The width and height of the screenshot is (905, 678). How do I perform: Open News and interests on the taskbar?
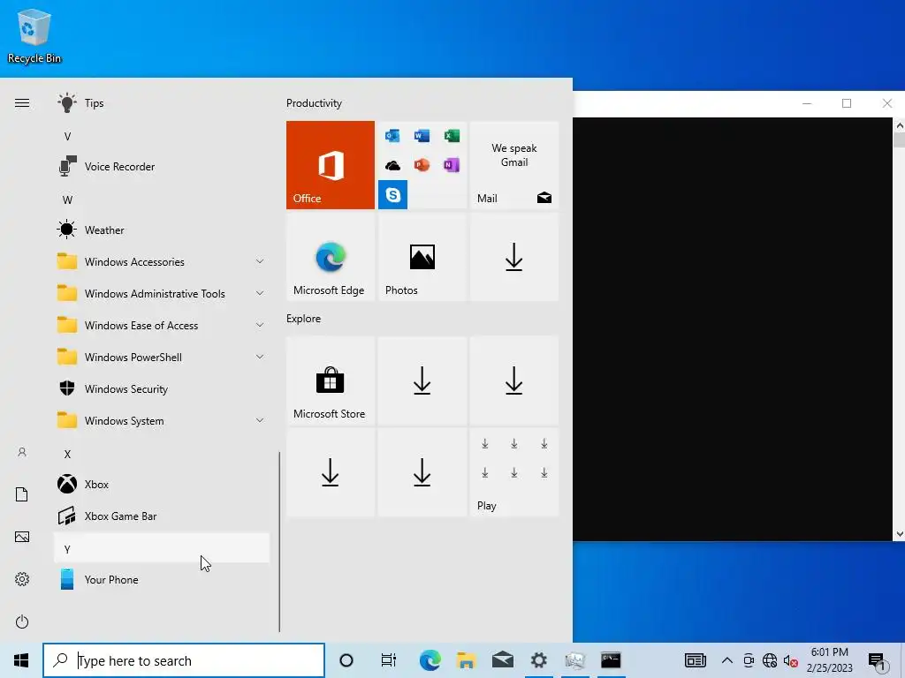click(x=696, y=660)
